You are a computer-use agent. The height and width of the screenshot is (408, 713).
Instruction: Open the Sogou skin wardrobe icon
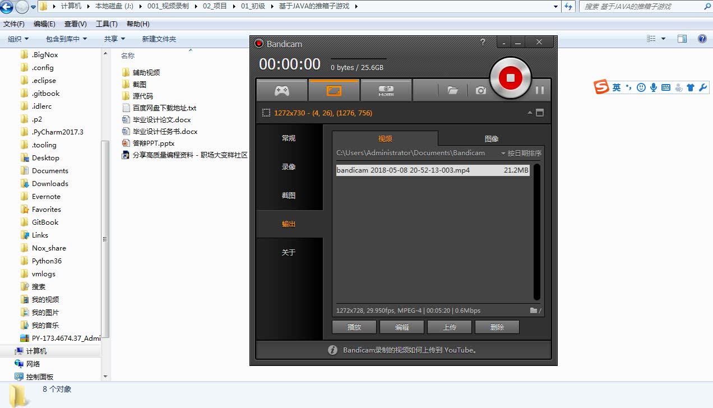[x=691, y=87]
